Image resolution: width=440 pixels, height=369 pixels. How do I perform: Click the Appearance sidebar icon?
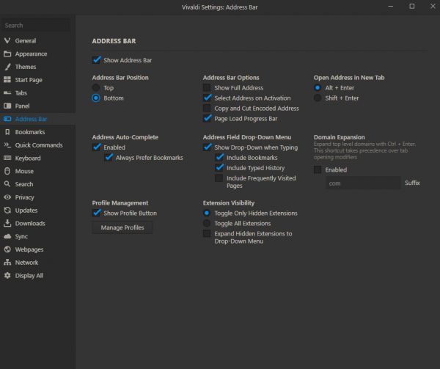click(7, 54)
